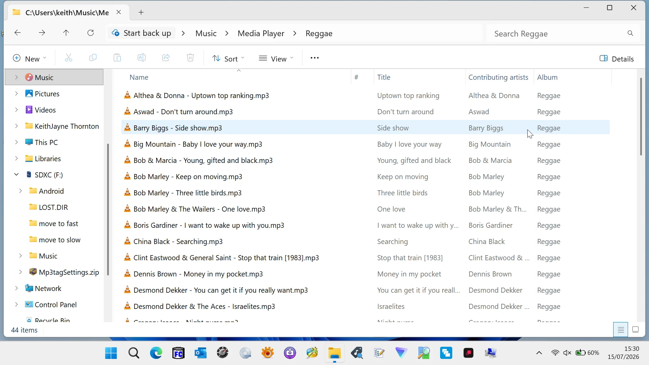Sort by the Title column header
This screenshot has width=649, height=365.
[x=419, y=77]
